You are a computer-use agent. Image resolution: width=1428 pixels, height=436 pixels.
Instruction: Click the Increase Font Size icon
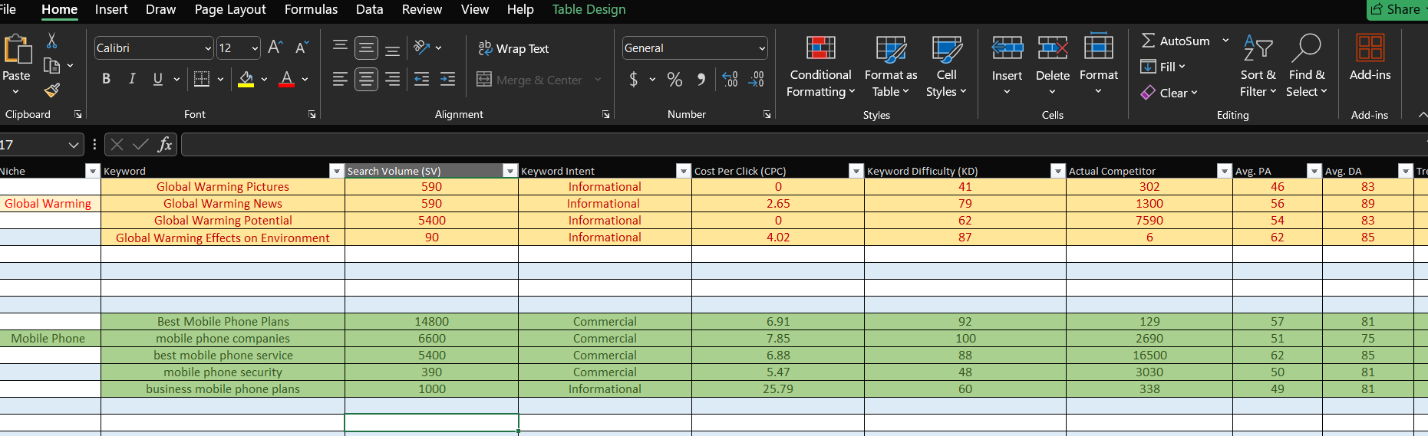click(x=275, y=48)
